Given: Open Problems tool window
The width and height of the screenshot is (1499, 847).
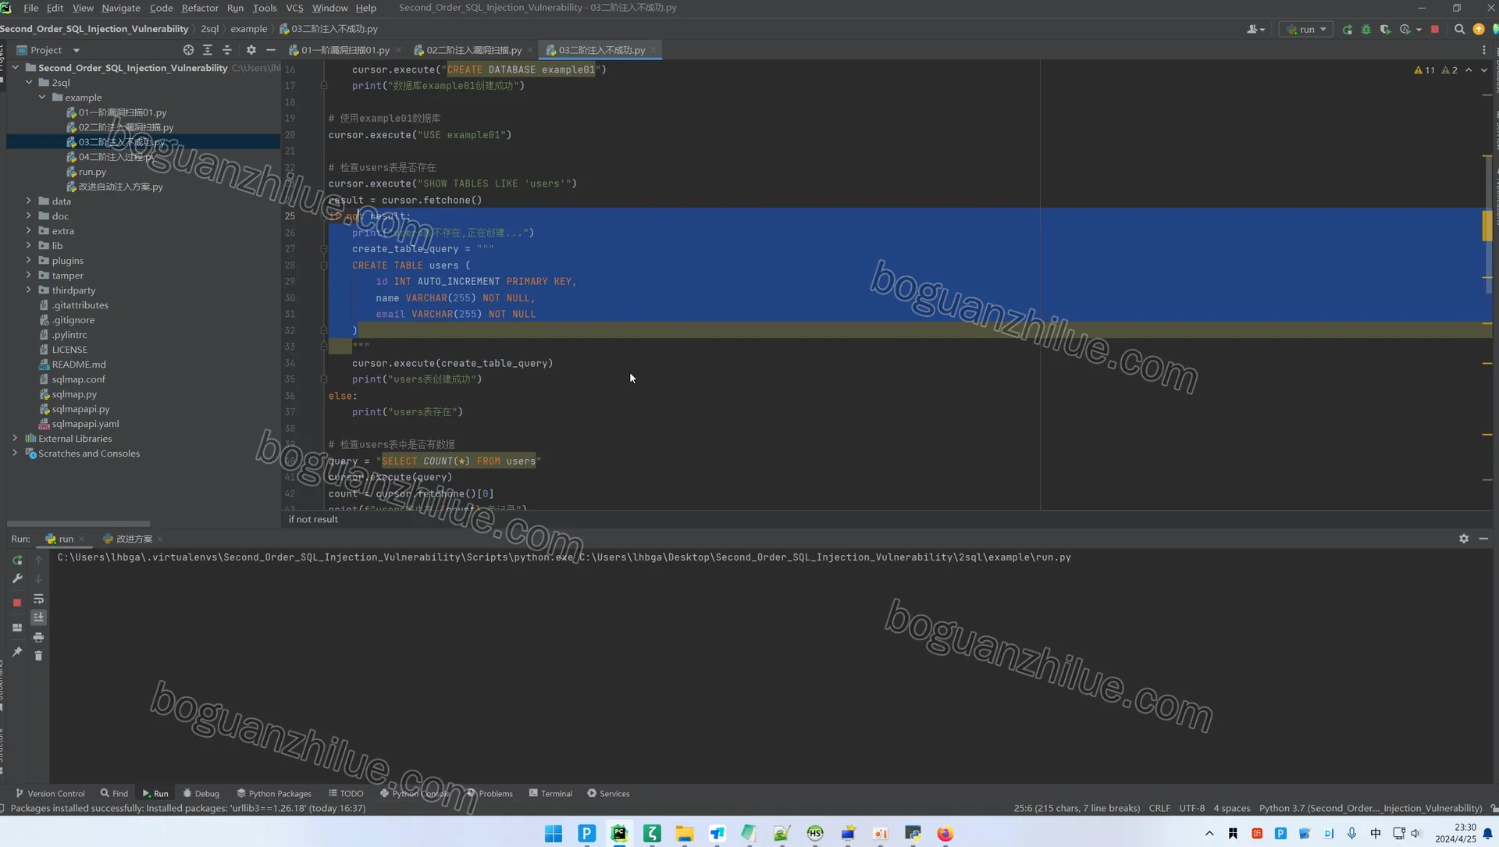Looking at the screenshot, I should (490, 793).
